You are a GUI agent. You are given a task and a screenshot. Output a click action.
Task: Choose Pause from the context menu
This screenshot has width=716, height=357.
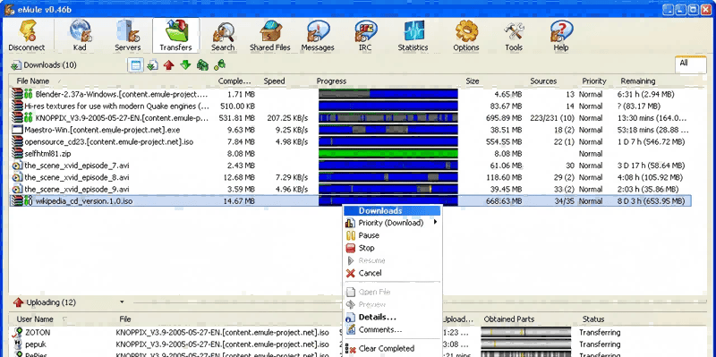pos(392,235)
